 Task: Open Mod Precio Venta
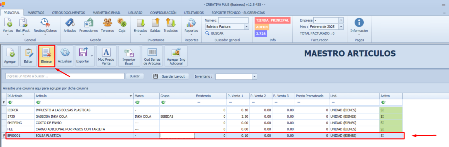click(x=106, y=56)
